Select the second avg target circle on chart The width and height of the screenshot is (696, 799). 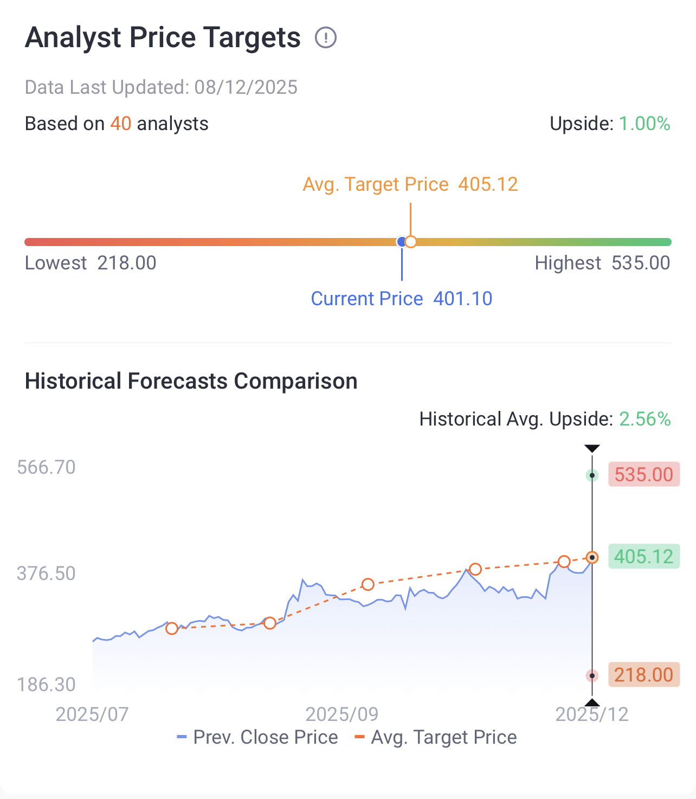(x=270, y=623)
